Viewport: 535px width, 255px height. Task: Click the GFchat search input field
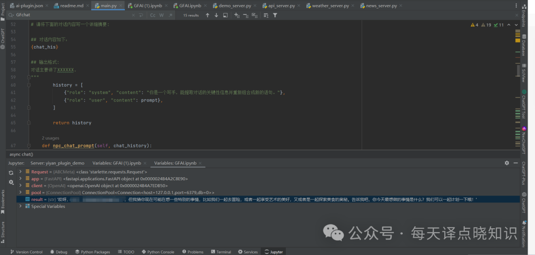pyautogui.click(x=74, y=15)
